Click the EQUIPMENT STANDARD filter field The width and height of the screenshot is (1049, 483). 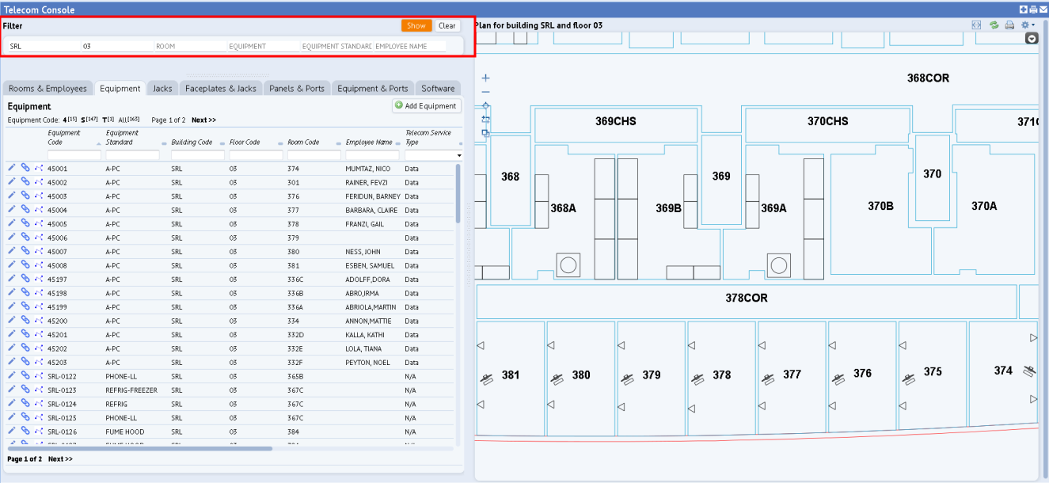pos(337,46)
